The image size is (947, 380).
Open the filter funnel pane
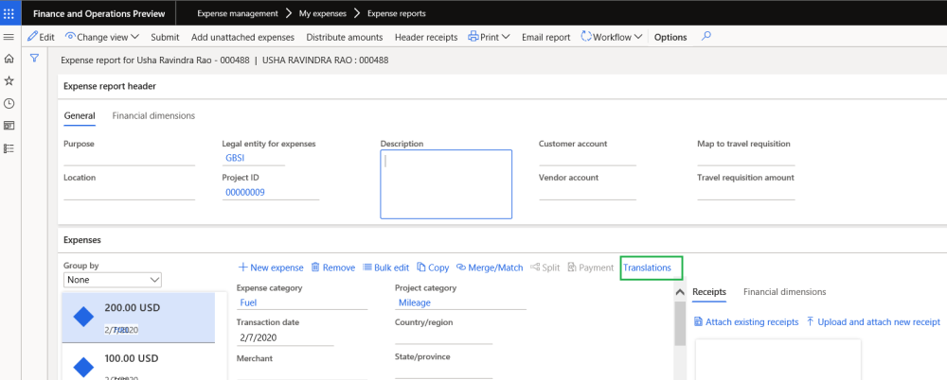click(x=34, y=59)
